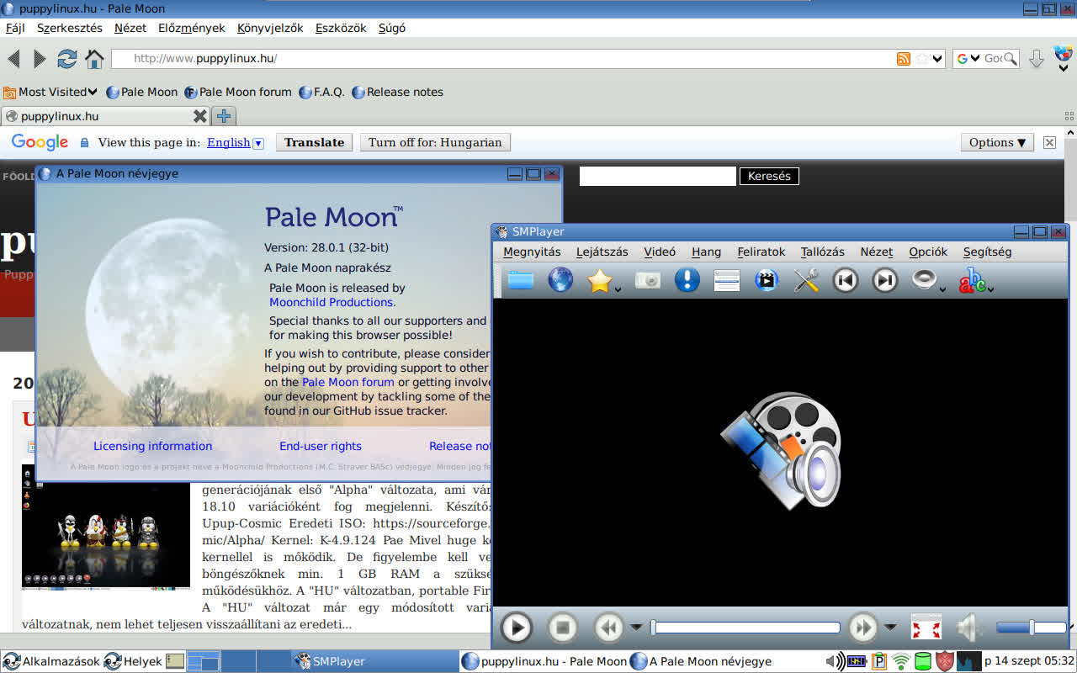The image size is (1077, 673).
Task: Open the Megnyitás menu in SMPlayer
Action: pyautogui.click(x=532, y=252)
